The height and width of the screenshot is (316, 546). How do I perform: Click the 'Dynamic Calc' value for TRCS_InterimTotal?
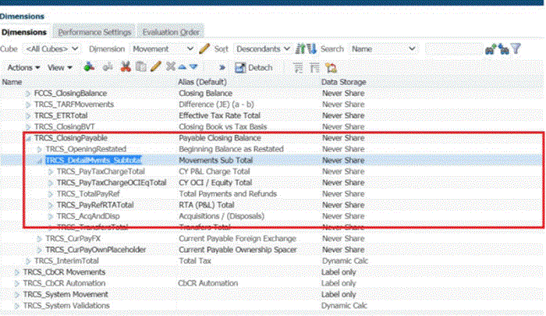(345, 261)
